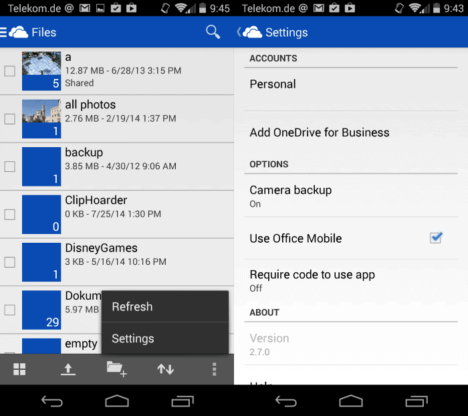468x416 pixels.
Task: Open the backup folder tile
Action: pyautogui.click(x=41, y=167)
